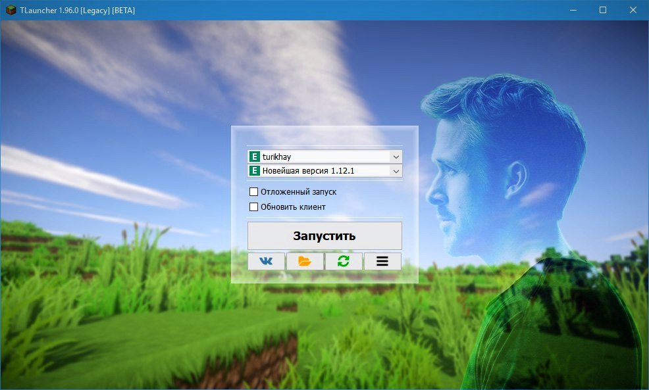Enable the Отложенный запуск checkbox
This screenshot has width=649, height=390.
(x=253, y=192)
